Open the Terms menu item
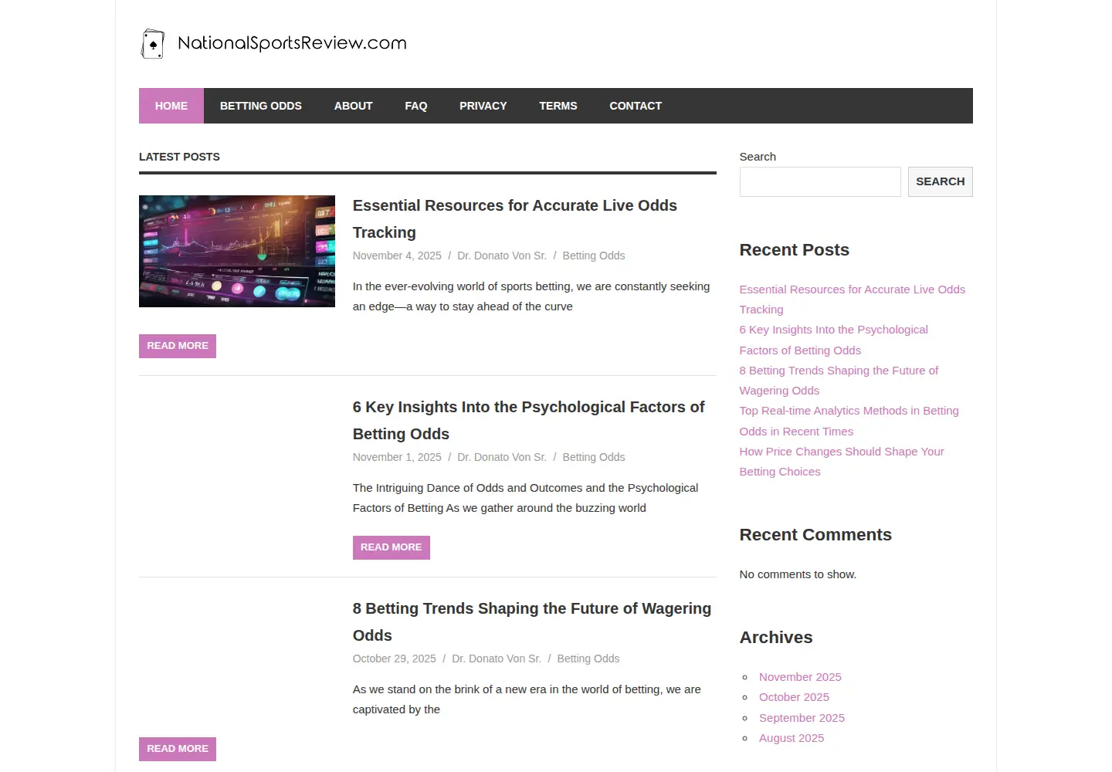The width and height of the screenshot is (1112, 772). pyautogui.click(x=558, y=106)
